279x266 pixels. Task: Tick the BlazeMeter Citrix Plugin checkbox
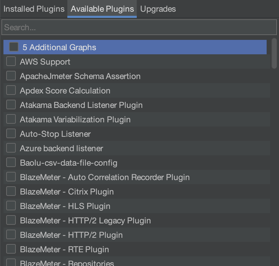11,191
